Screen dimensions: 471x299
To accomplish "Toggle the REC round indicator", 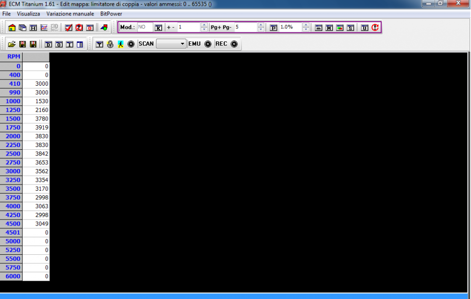I will 234,44.
